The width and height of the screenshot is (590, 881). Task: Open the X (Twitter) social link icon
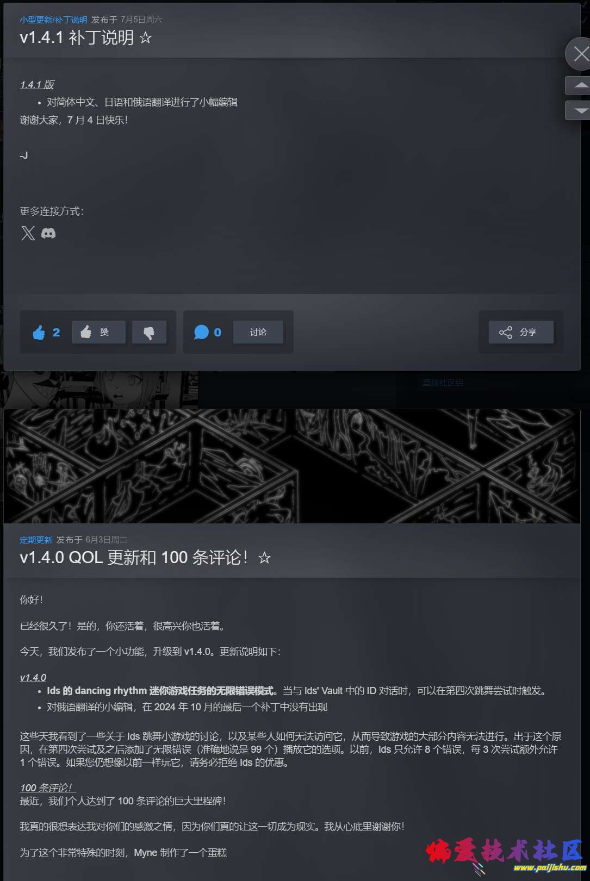click(28, 233)
